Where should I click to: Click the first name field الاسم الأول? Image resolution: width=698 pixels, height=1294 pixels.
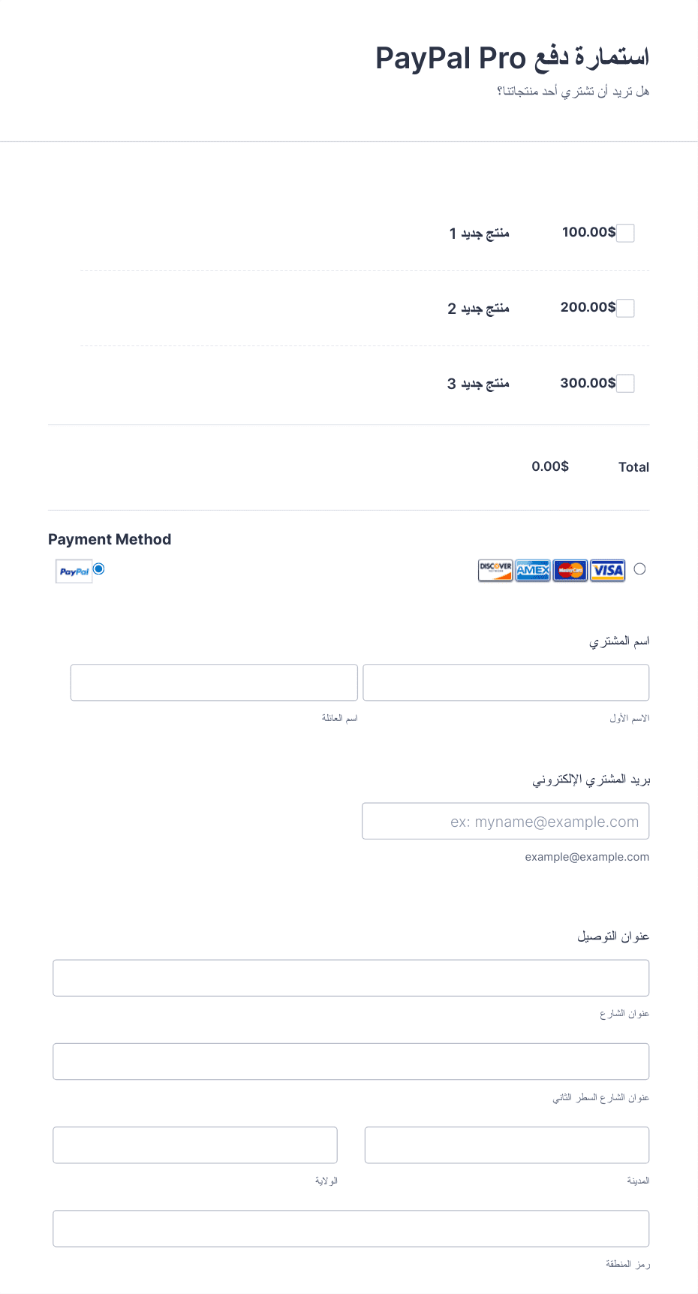click(506, 683)
